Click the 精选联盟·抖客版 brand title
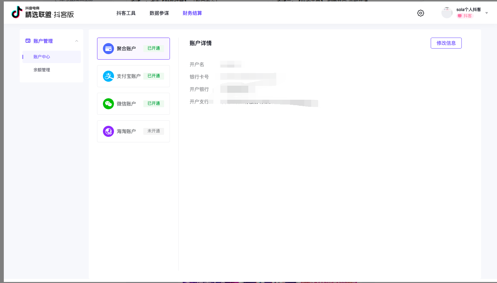 49,14
